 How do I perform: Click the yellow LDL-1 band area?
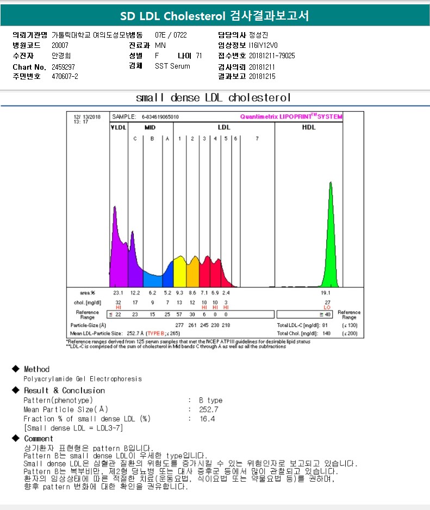[x=179, y=273]
